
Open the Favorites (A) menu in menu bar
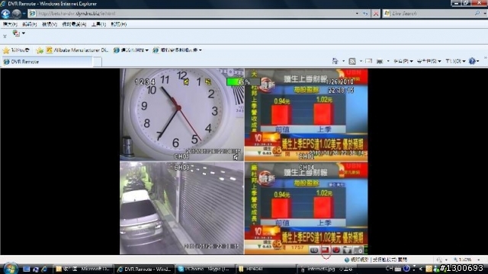(74, 24)
